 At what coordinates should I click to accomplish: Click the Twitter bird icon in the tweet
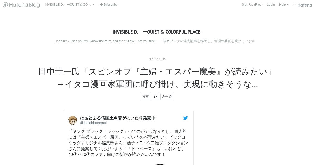[x=186, y=118]
